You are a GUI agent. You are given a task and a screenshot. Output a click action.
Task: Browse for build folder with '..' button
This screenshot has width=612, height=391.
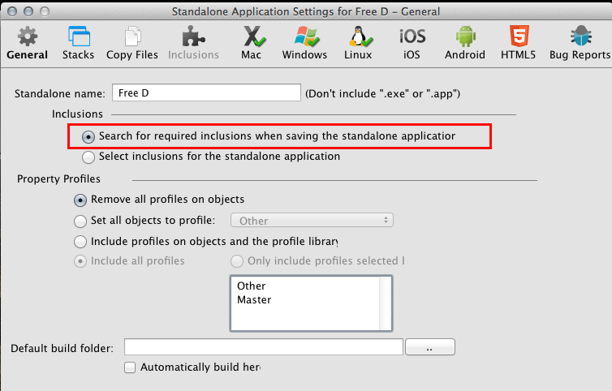[x=429, y=347]
